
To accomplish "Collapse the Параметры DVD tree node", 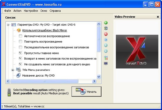I will [8, 25].
